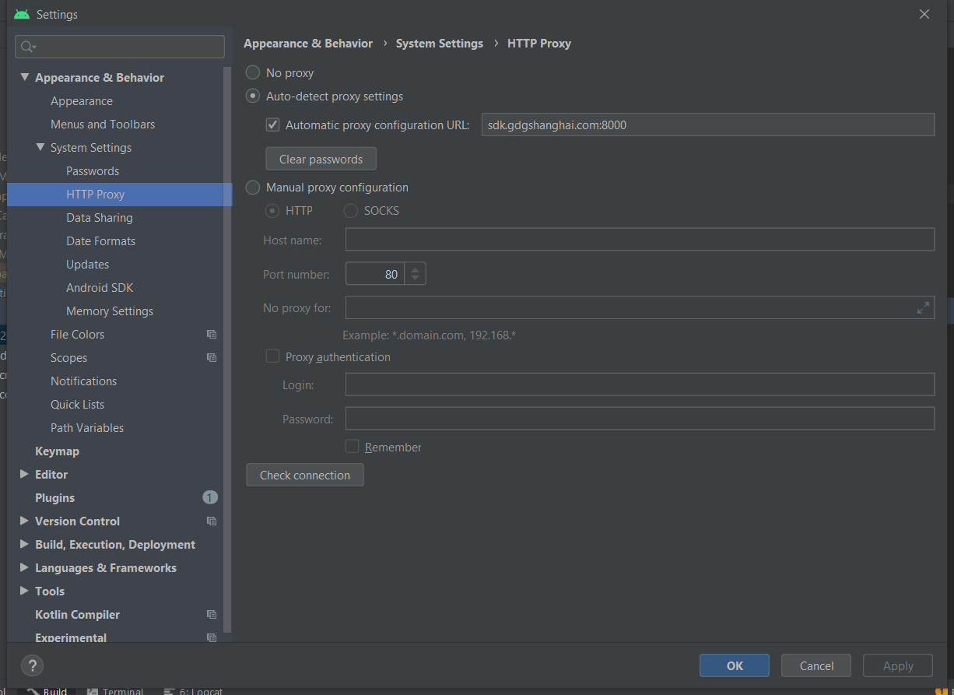Choose the HTTP proxy type radio

tap(273, 211)
